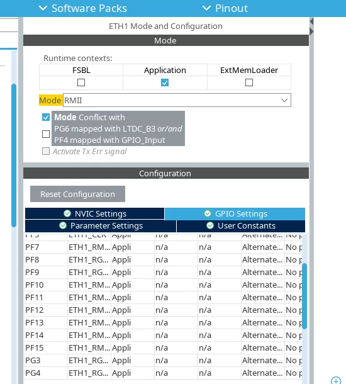
Task: Click the Alternate... mode cell for PG4
Action: [262, 373]
